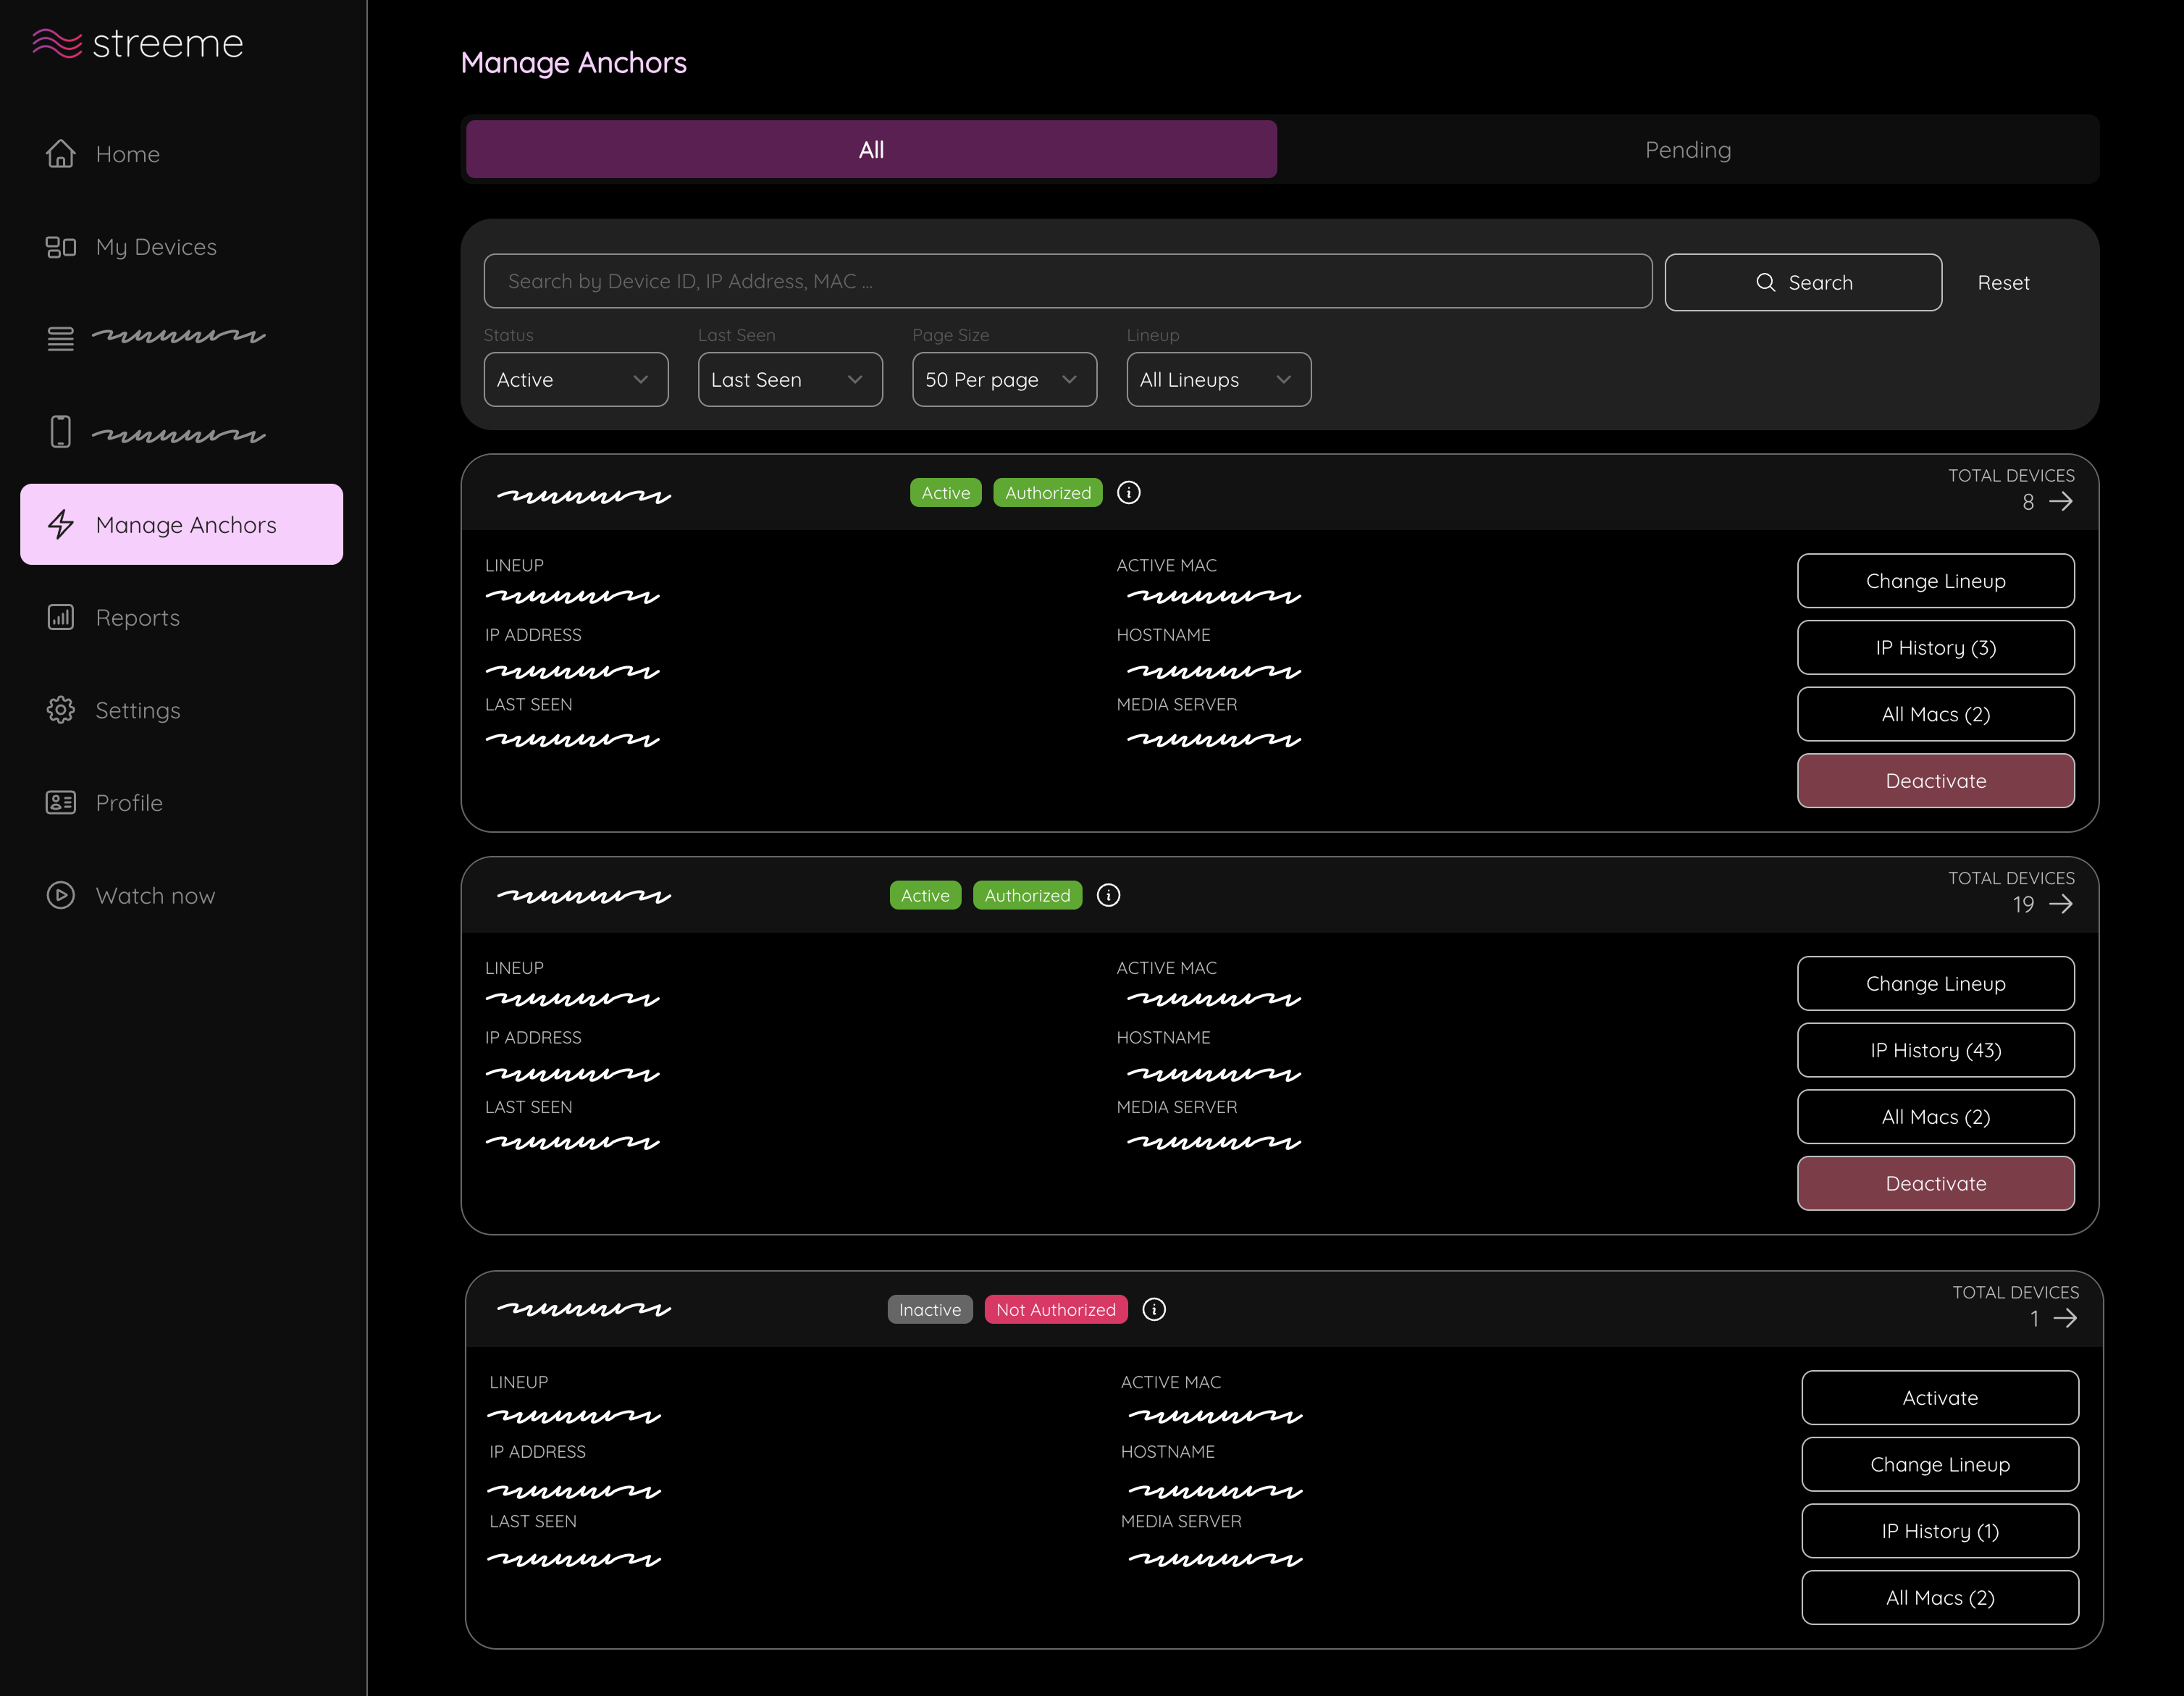
Task: Open IP History (3)
Action: click(x=1935, y=648)
